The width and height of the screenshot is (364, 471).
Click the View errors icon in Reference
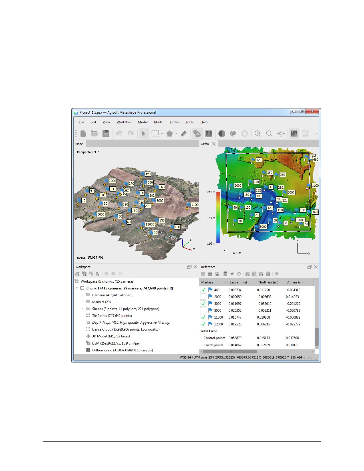[x=254, y=274]
